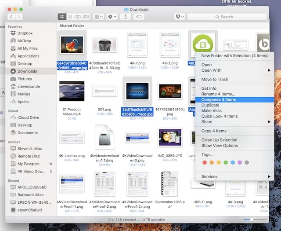281x231 pixels.
Task: Switch to list view in toolbar
Action: [70, 17]
